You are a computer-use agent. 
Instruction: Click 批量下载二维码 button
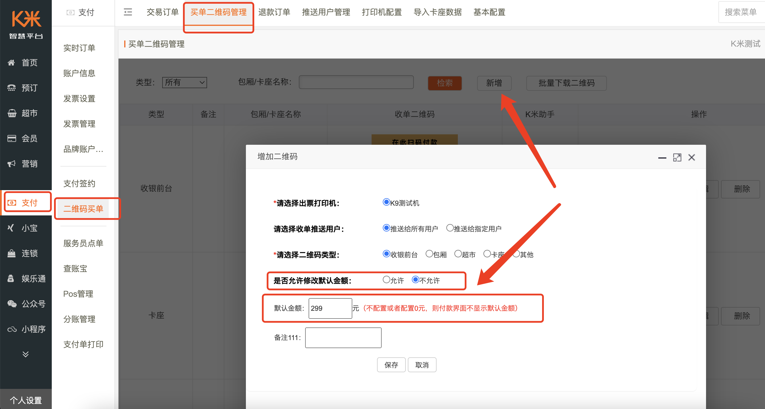tap(566, 83)
